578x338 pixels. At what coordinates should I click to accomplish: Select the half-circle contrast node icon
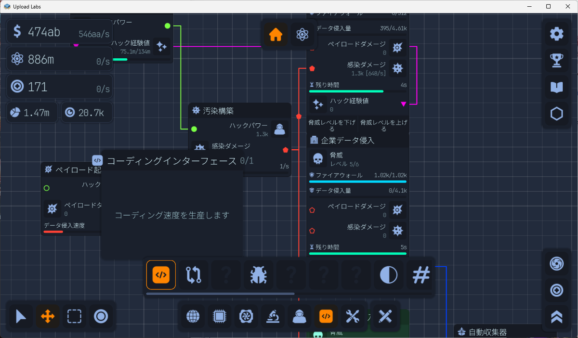coord(388,275)
